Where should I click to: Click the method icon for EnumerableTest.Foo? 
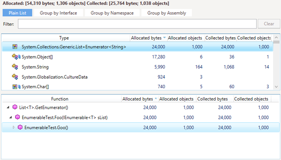point(18,117)
